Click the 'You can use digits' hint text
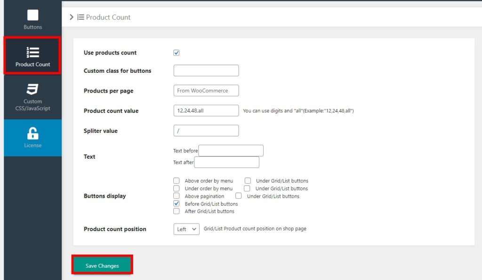The image size is (482, 280). (298, 111)
